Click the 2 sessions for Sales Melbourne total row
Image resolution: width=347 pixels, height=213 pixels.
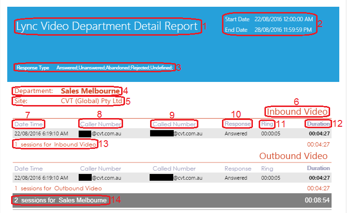[x=172, y=200]
